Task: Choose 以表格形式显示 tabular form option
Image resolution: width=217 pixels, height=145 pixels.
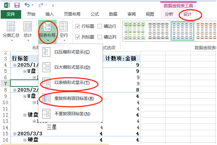Action: [x=72, y=83]
